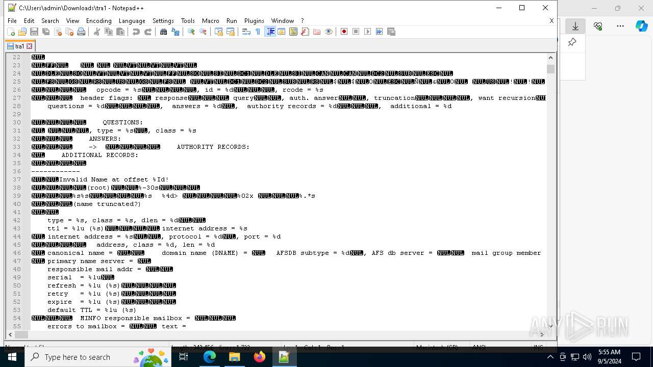Click the horizontal scrollbar left arrow
Screen dimensions: 653x367
pos(10,334)
